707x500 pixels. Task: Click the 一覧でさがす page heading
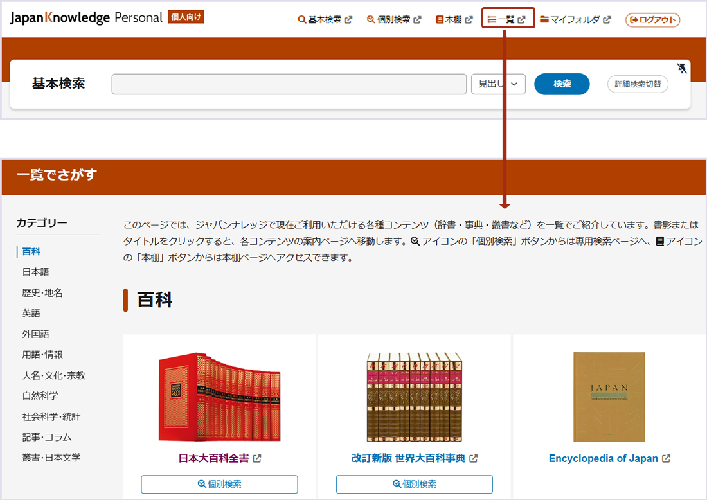point(57,174)
